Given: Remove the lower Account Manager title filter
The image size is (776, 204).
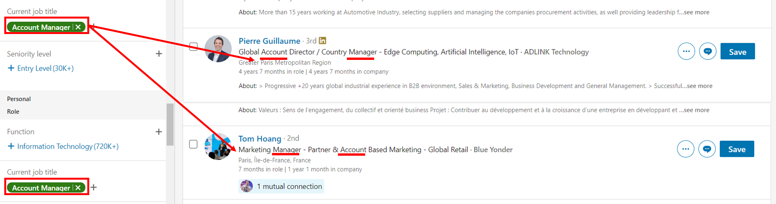Looking at the screenshot, I should click(x=78, y=188).
